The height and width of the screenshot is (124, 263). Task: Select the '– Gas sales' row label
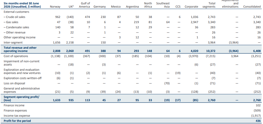tap(11, 22)
